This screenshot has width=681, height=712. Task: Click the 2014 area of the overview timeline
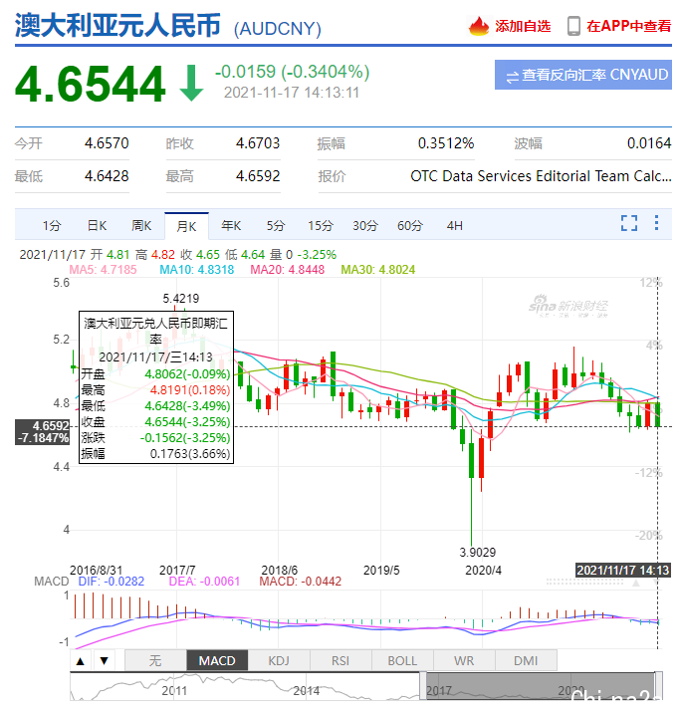coord(307,691)
